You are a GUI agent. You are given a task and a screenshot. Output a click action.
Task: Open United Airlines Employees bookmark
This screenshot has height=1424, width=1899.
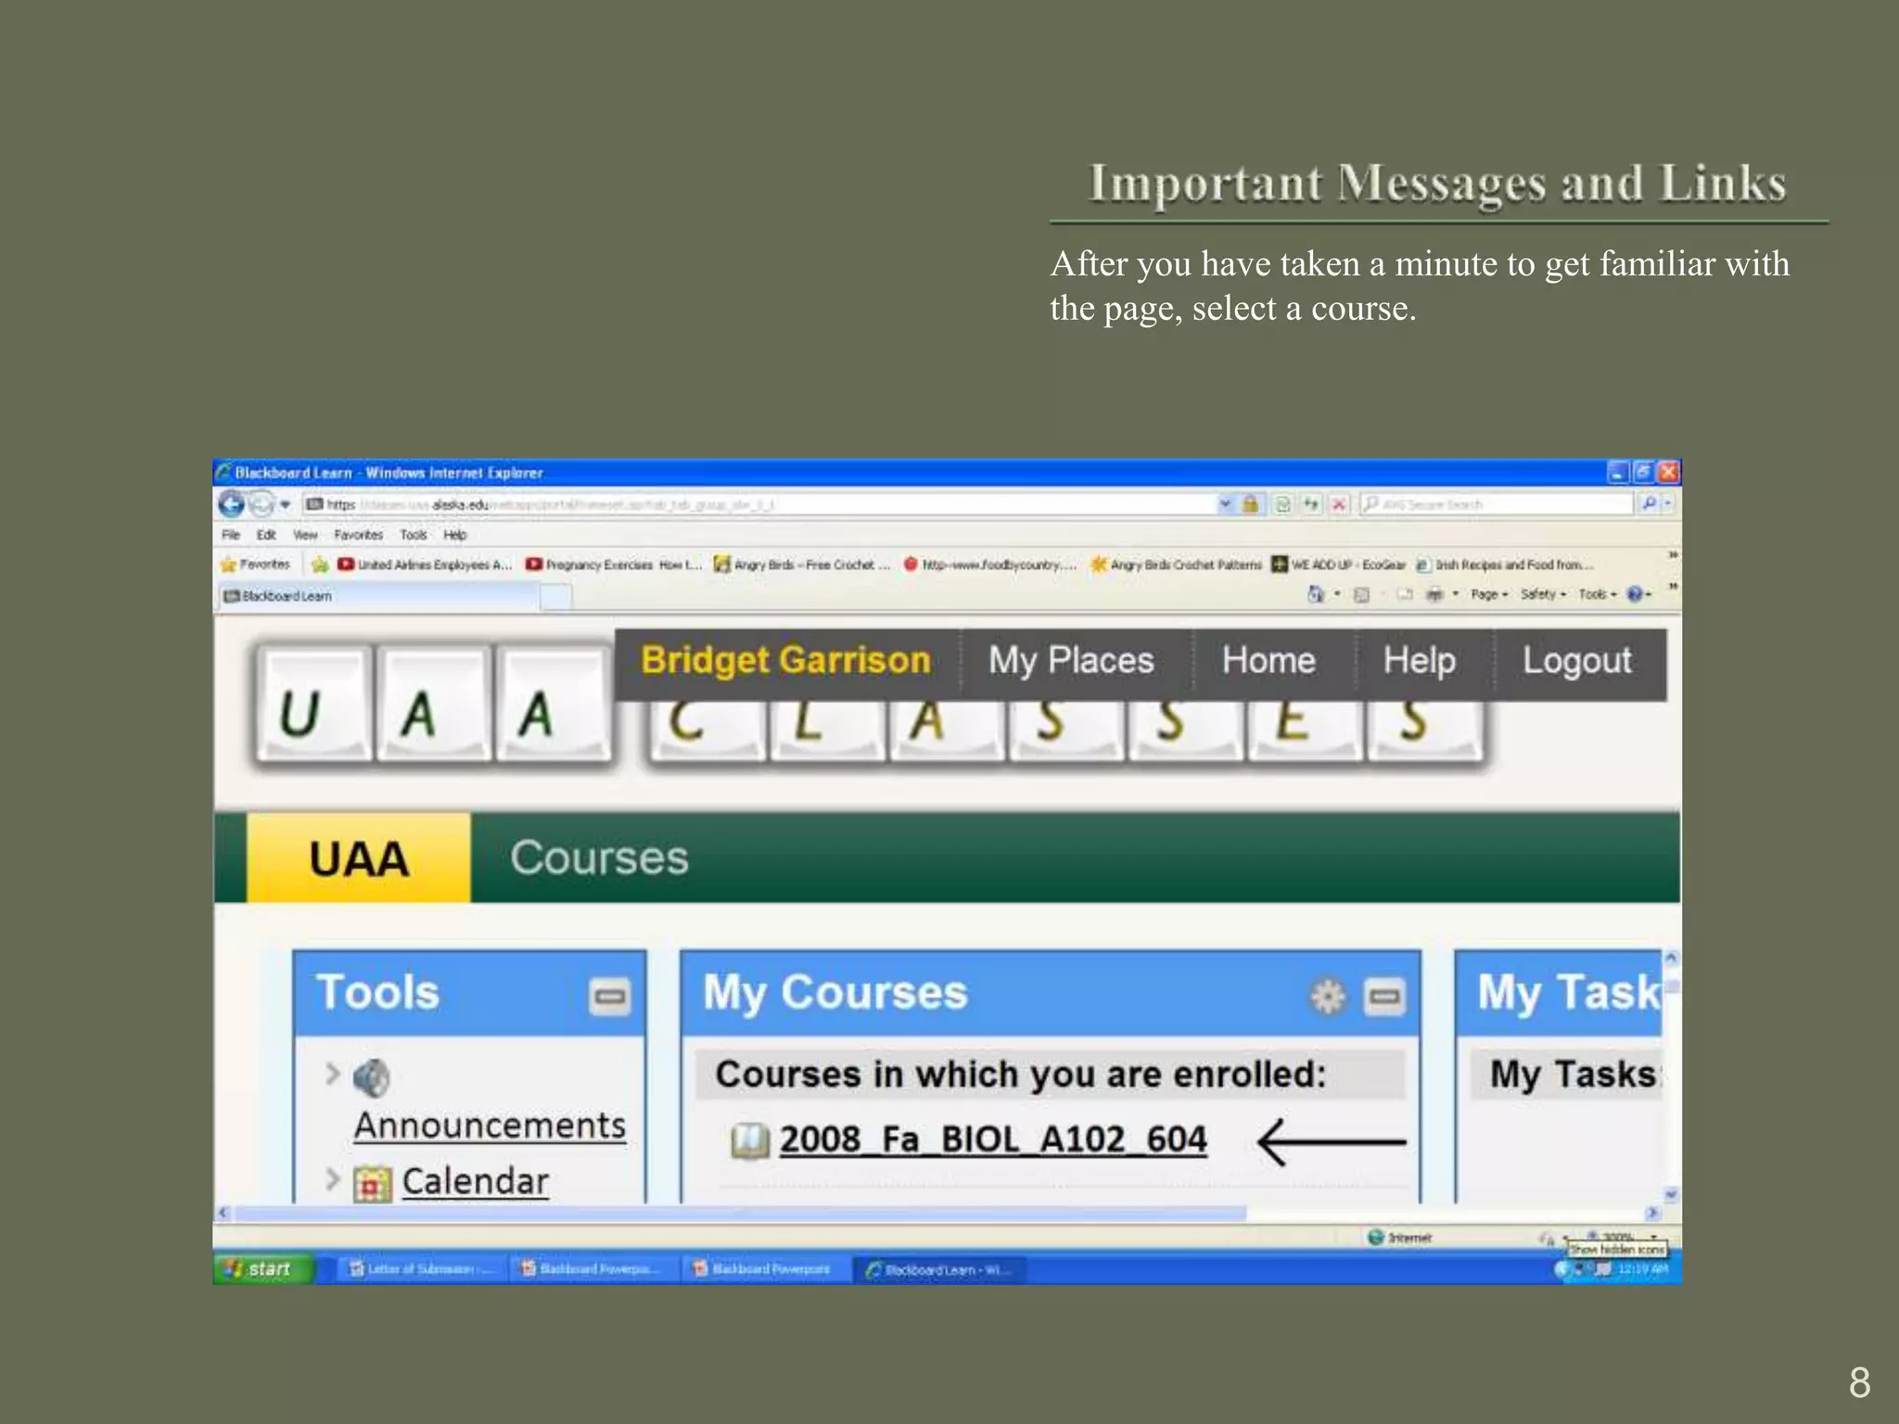click(x=425, y=565)
